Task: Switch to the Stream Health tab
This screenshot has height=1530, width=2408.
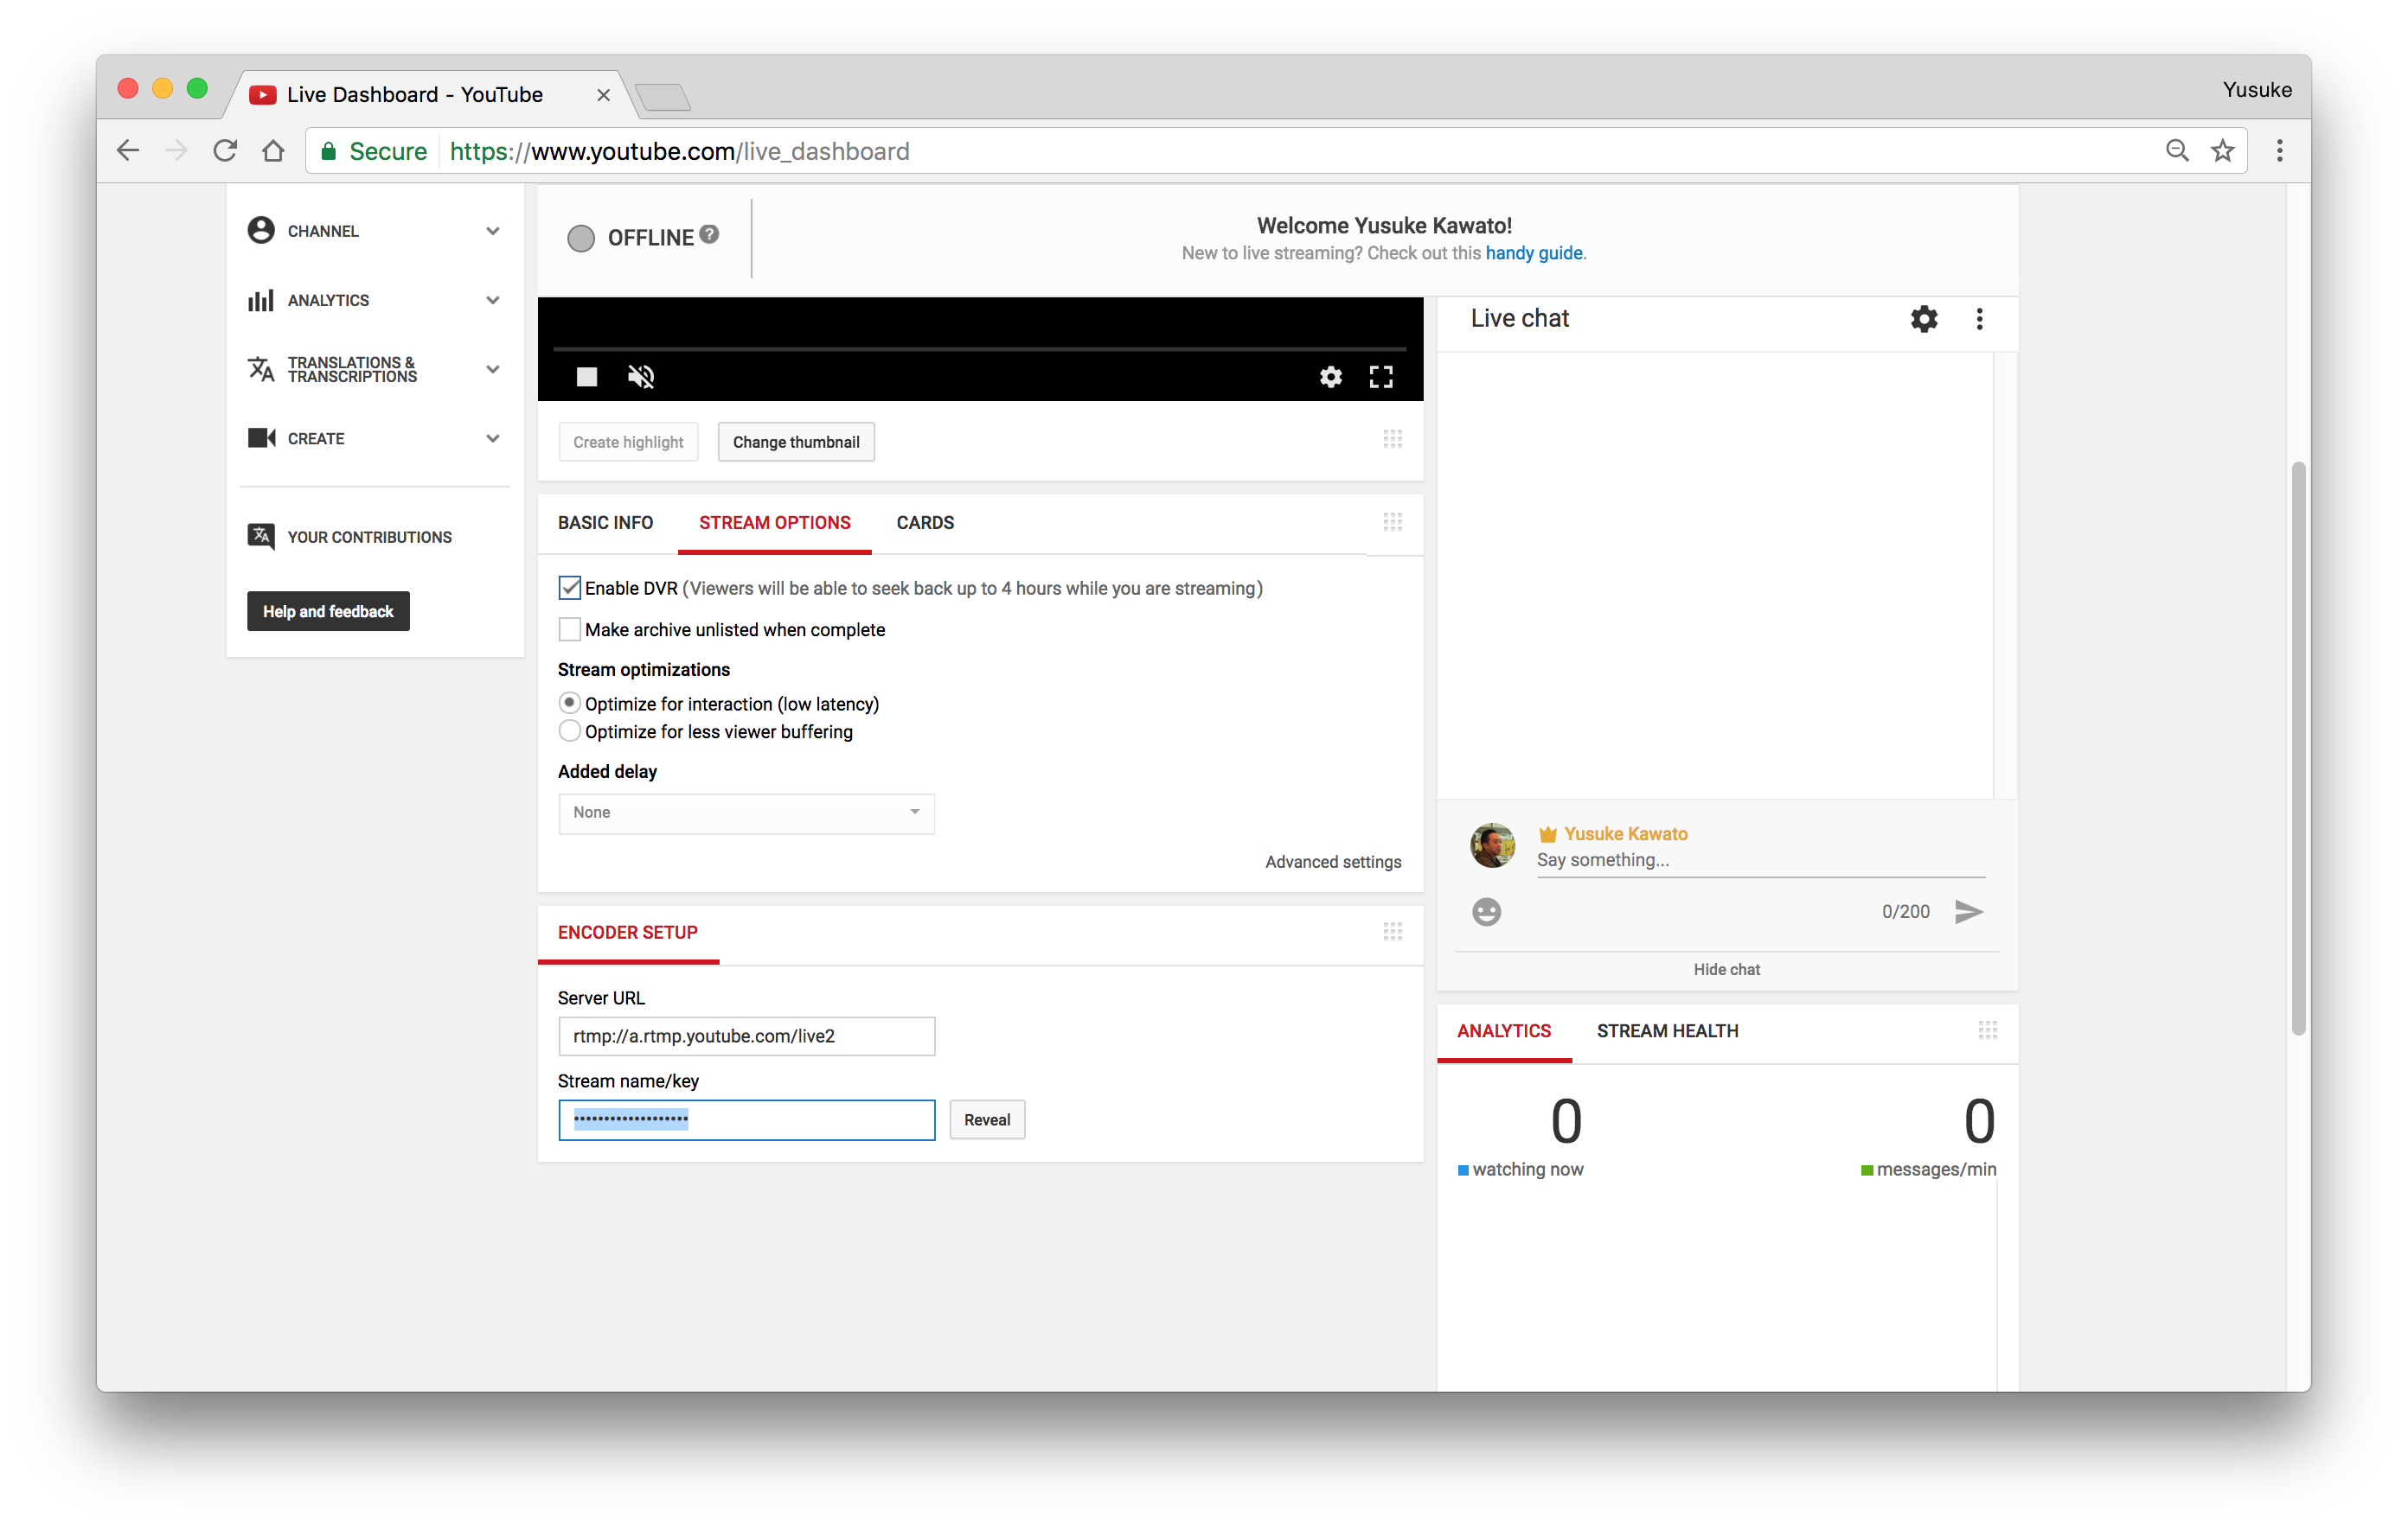Action: [1667, 1030]
